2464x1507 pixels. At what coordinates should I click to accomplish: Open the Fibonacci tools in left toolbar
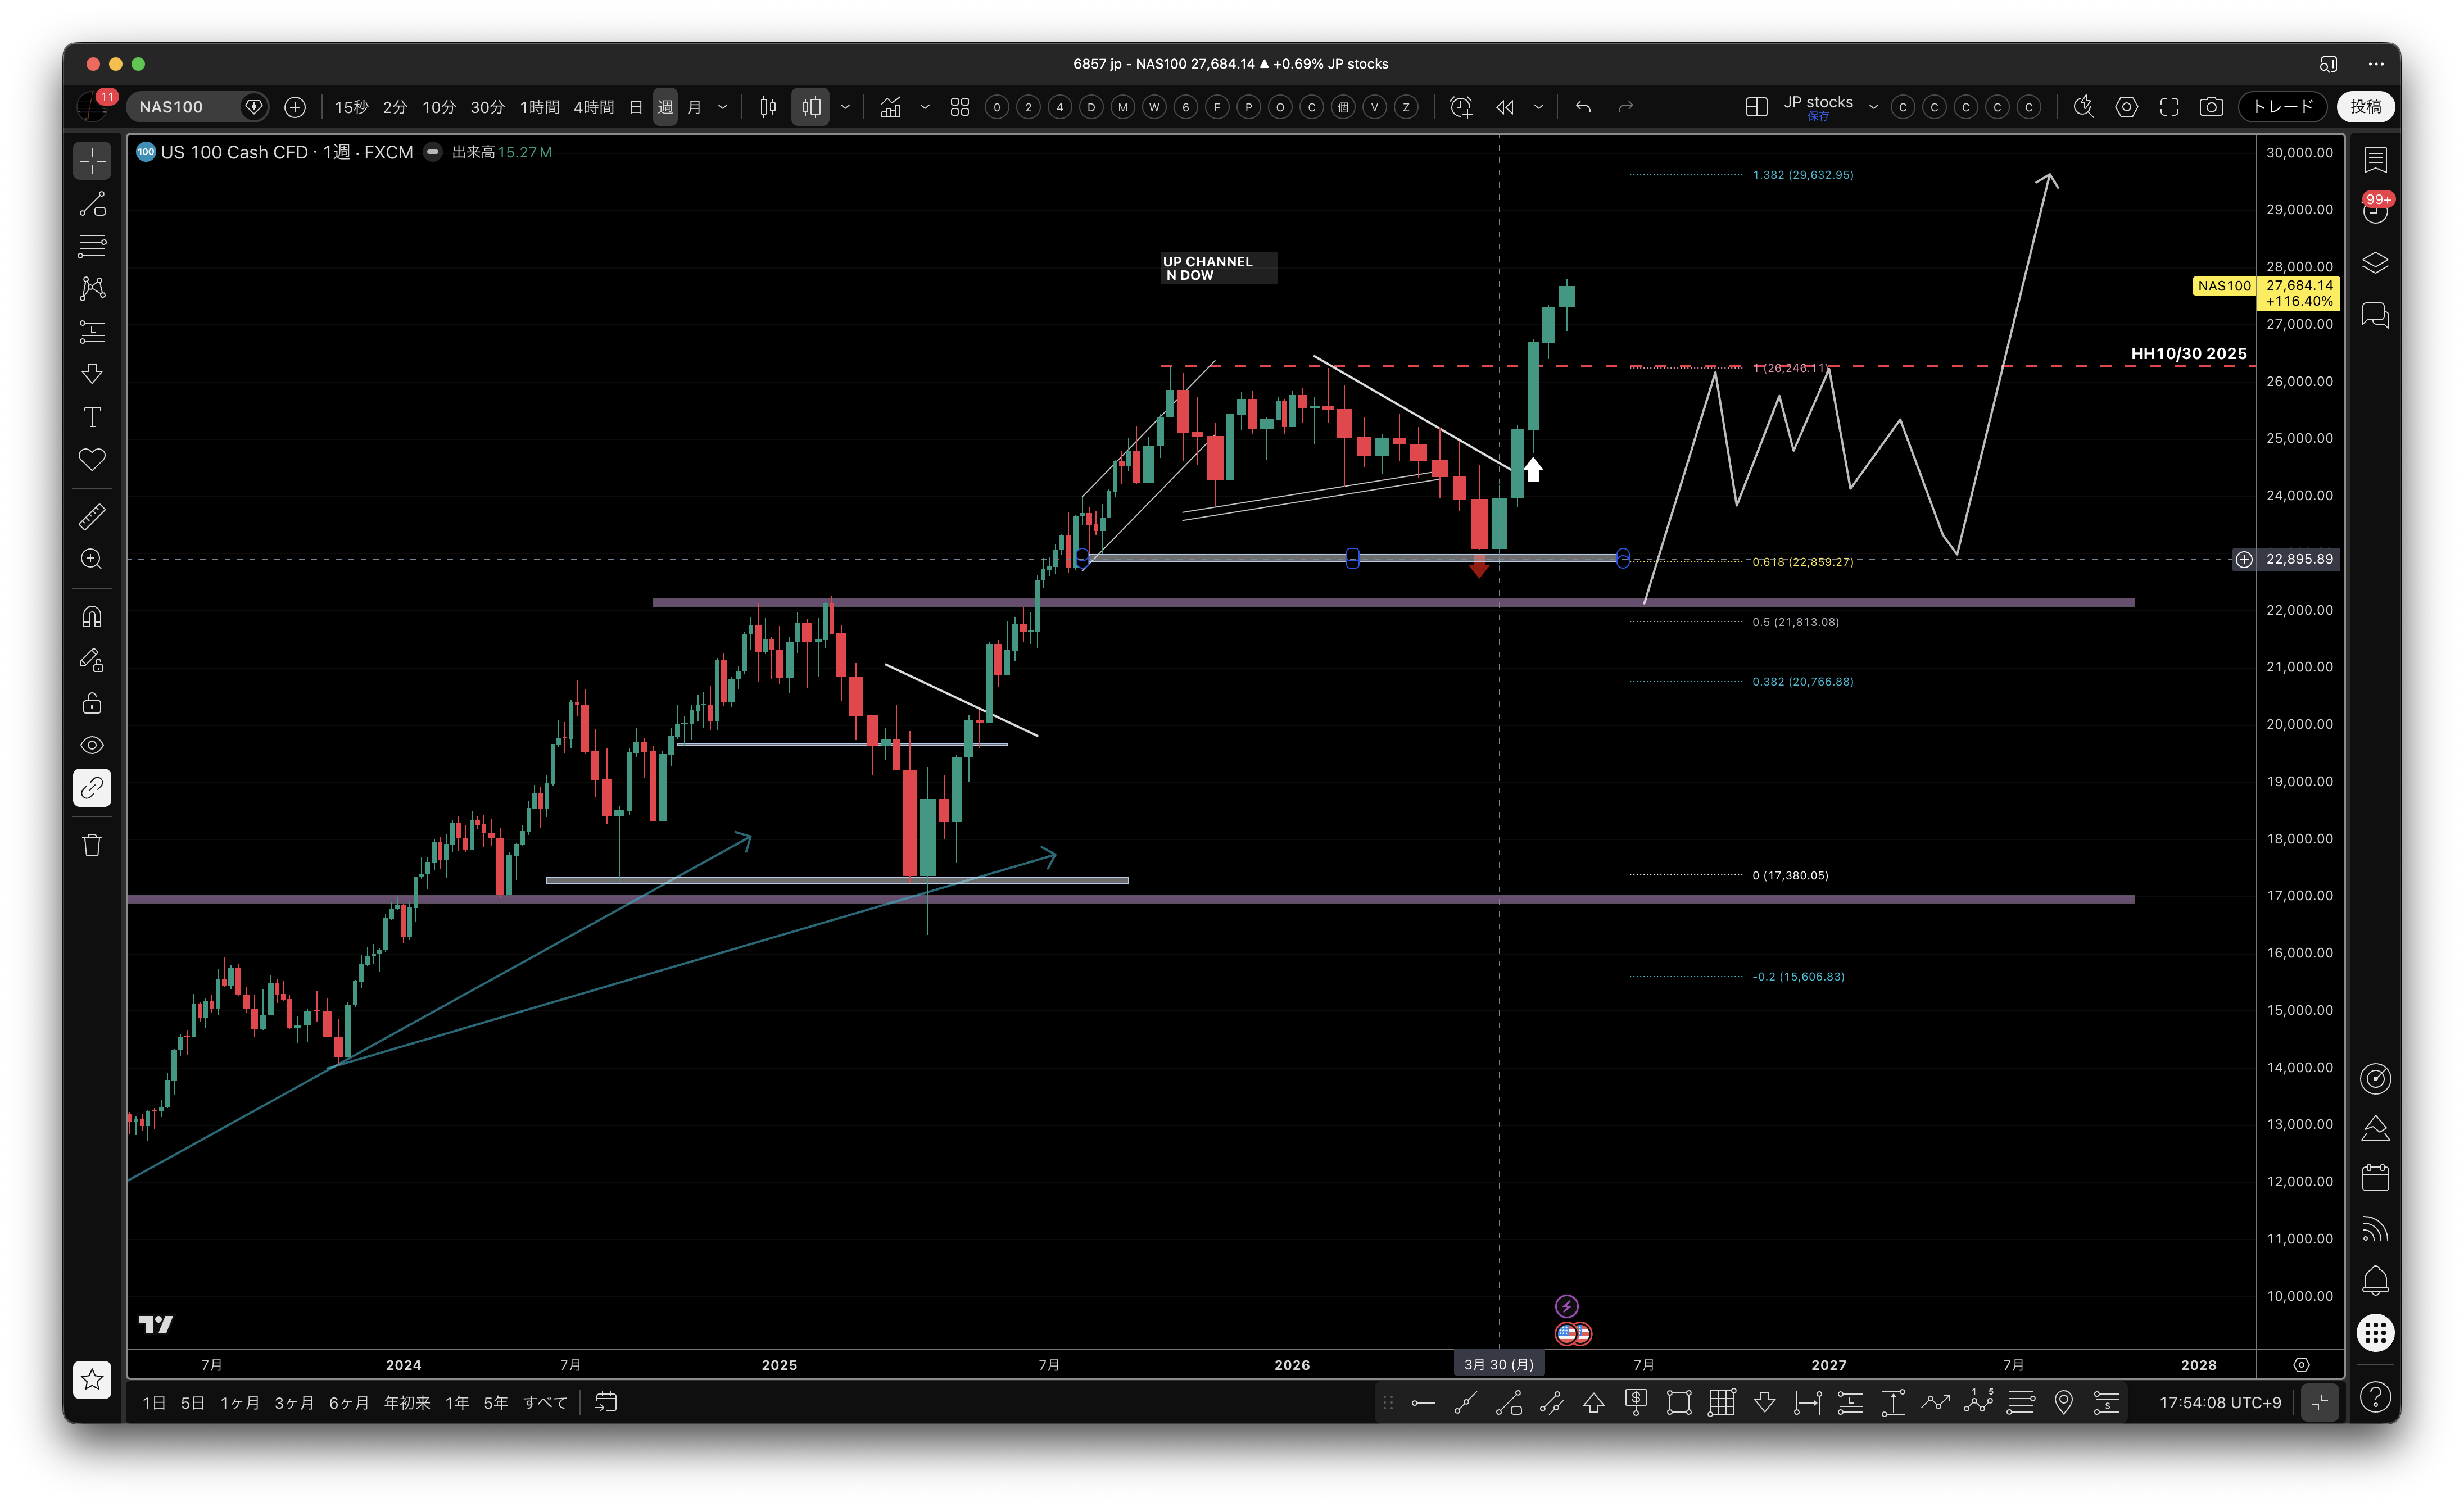[92, 246]
